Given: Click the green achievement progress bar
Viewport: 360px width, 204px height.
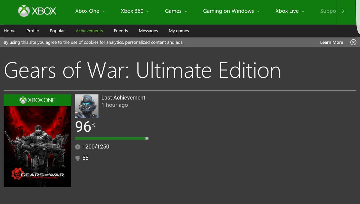Looking at the screenshot, I should coord(112,139).
